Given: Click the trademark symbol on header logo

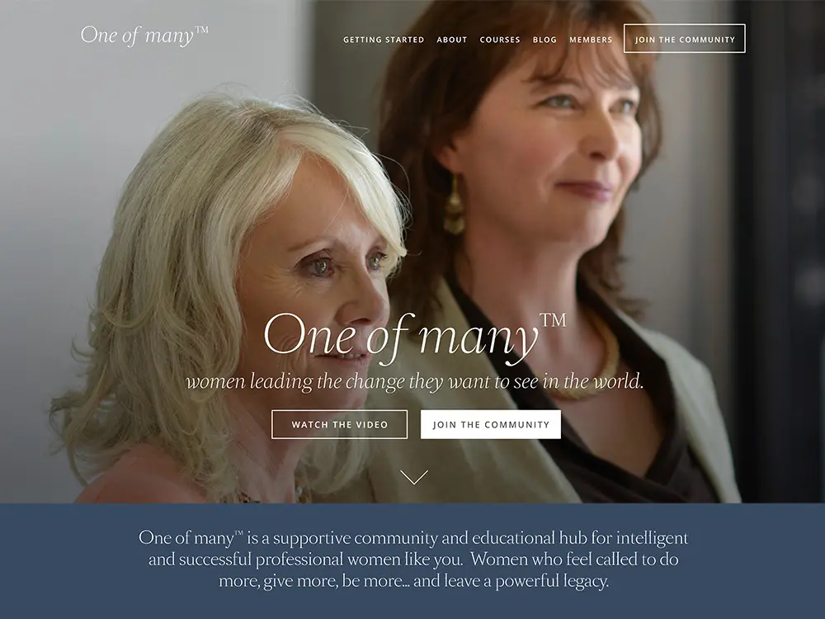Looking at the screenshot, I should [202, 30].
